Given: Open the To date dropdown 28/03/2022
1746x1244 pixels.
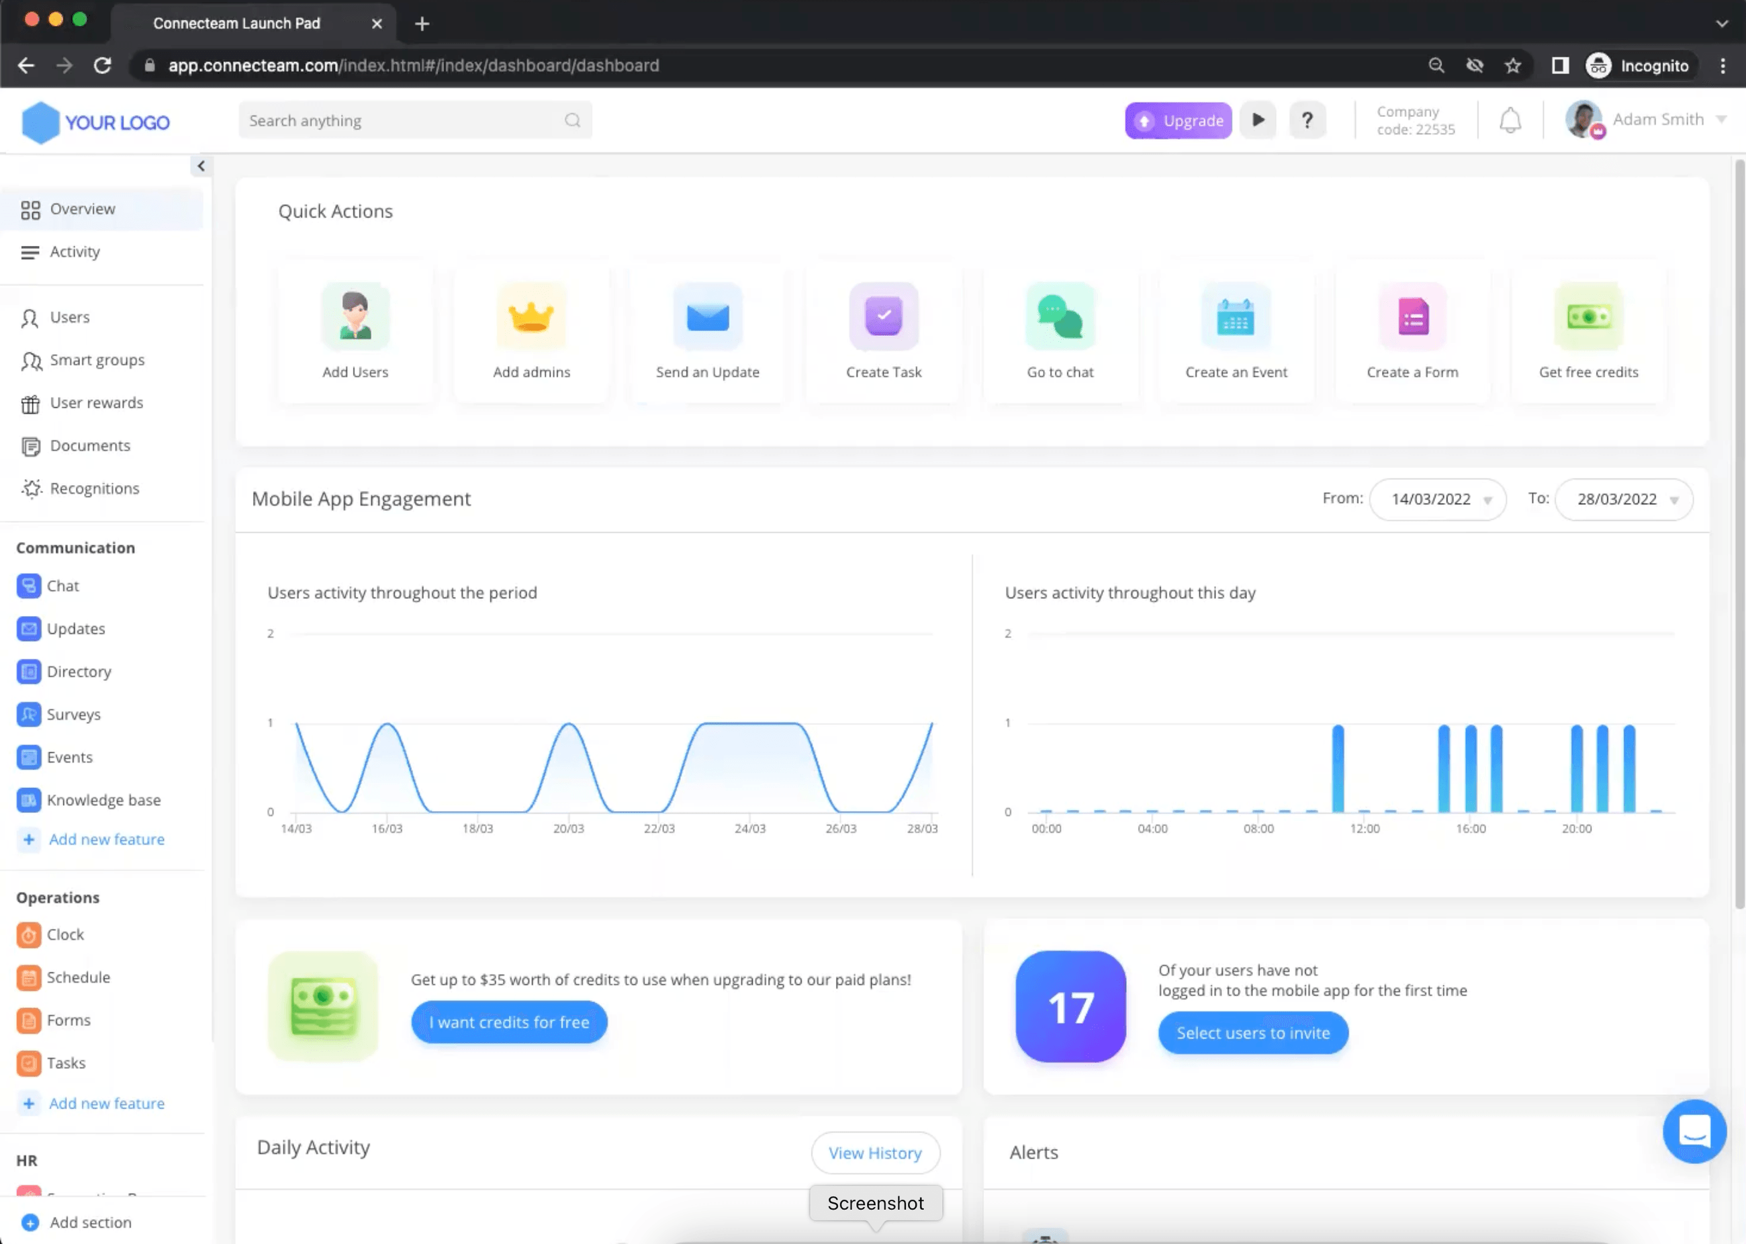Looking at the screenshot, I should coord(1624,500).
